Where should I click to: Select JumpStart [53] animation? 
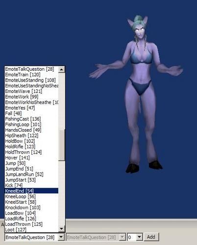coord(31,180)
